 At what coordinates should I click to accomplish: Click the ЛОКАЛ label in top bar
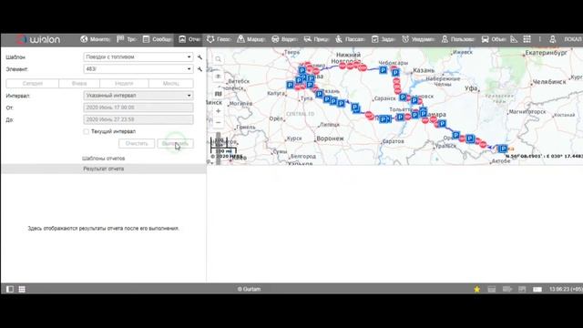(x=573, y=39)
